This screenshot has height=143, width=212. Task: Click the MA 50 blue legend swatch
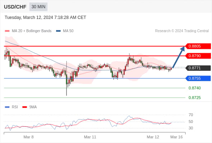pos(58,31)
